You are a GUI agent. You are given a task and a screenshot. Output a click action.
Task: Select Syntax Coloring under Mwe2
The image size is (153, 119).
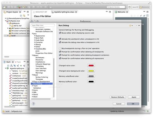(x=42, y=77)
